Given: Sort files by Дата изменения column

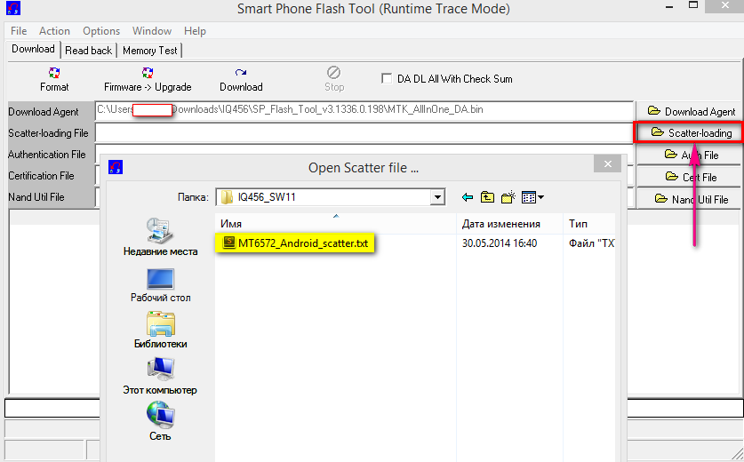Looking at the screenshot, I should click(501, 223).
